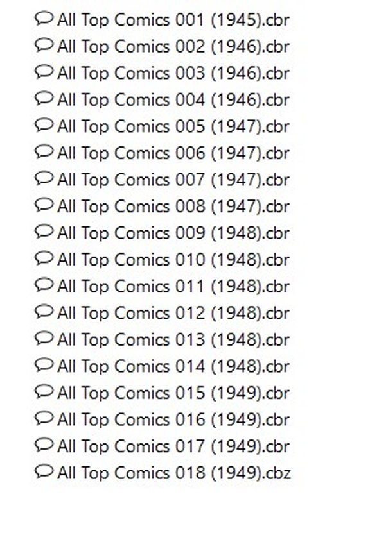Choose All Top Comics 017 (1949).cbr
This screenshot has width=370, height=542.
(x=173, y=446)
